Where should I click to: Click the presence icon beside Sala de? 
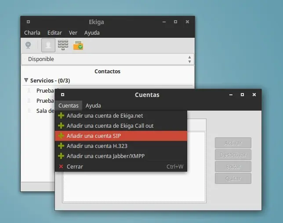(29, 111)
